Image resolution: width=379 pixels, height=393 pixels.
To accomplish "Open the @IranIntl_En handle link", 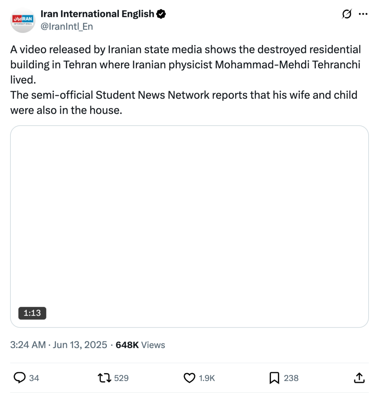I will [x=66, y=26].
